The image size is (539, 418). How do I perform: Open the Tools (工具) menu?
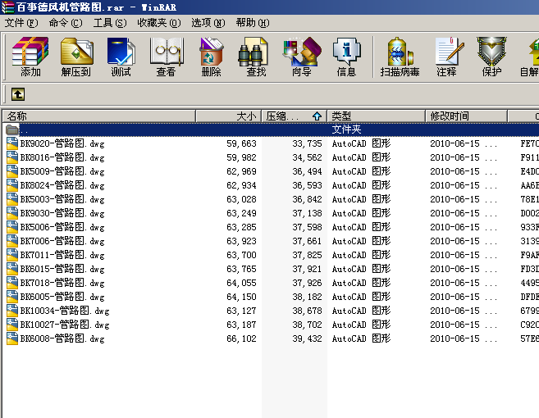110,23
